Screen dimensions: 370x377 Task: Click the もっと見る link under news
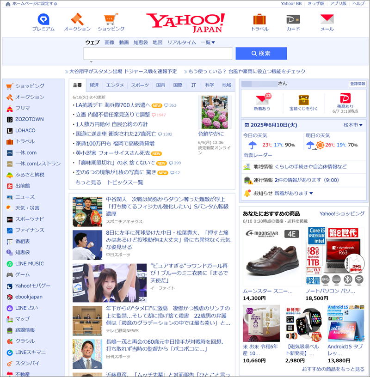pyautogui.click(x=88, y=182)
